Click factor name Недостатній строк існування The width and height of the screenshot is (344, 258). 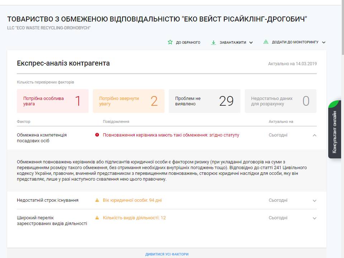point(48,200)
